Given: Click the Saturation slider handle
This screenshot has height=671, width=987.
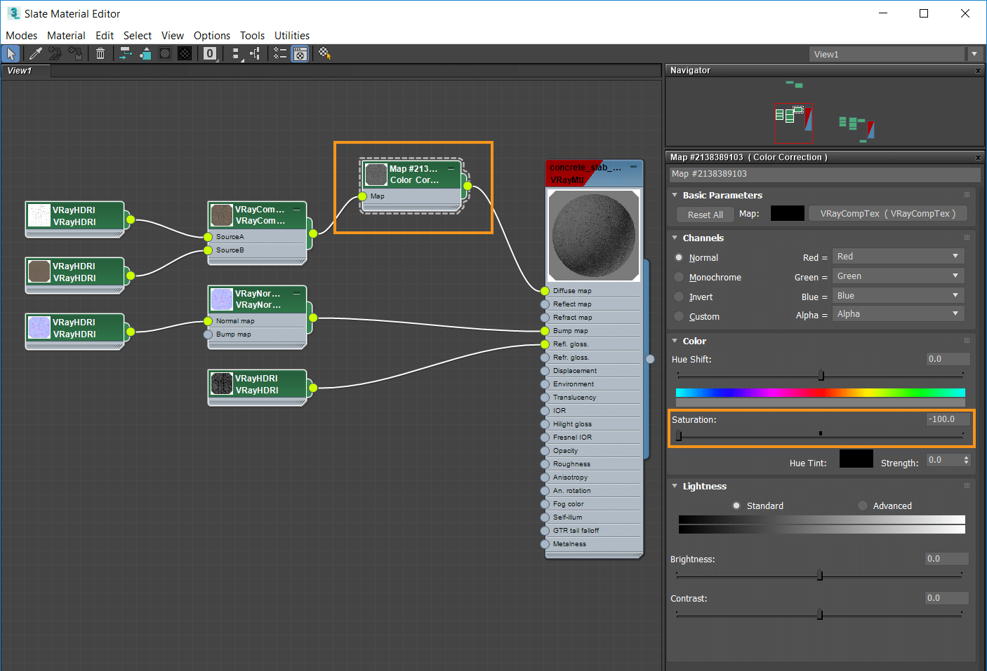Looking at the screenshot, I should [679, 435].
